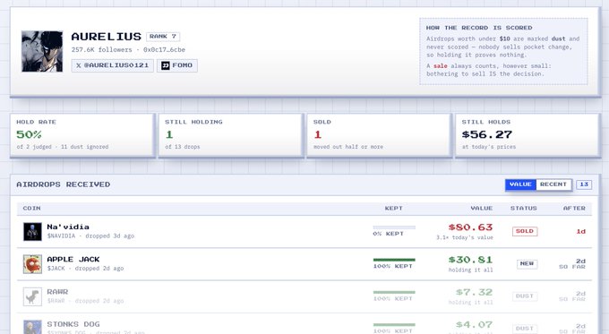Click the DUST status badge for RAWR
The image size is (609, 334).
coord(525,296)
